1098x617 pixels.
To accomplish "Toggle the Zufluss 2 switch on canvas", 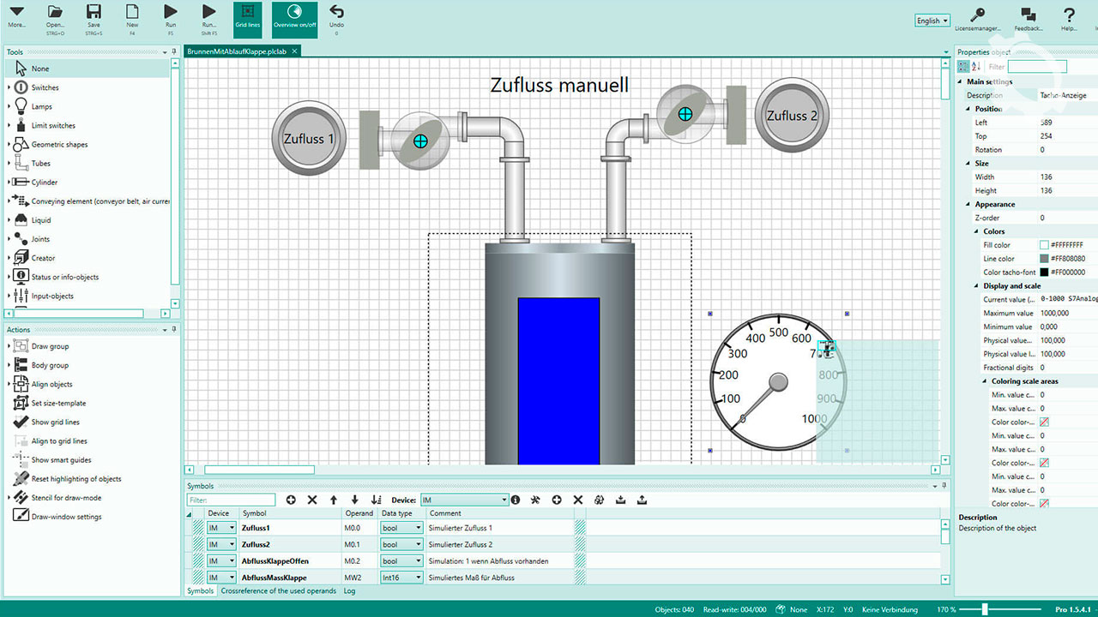I will point(792,115).
